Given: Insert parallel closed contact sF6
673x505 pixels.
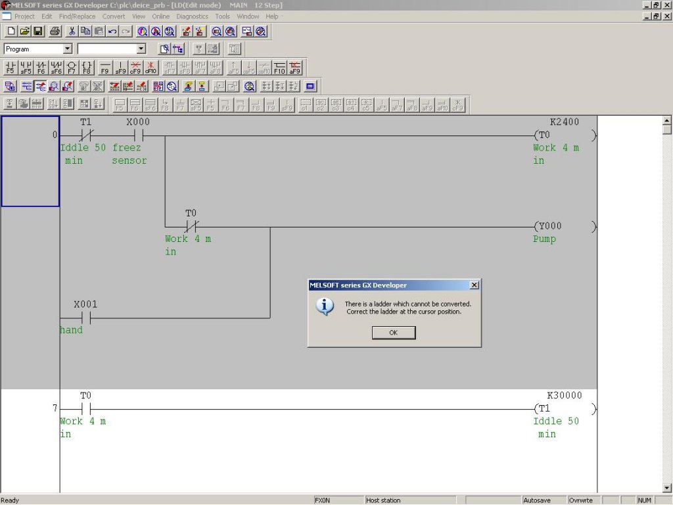Looking at the screenshot, I should pos(57,68).
